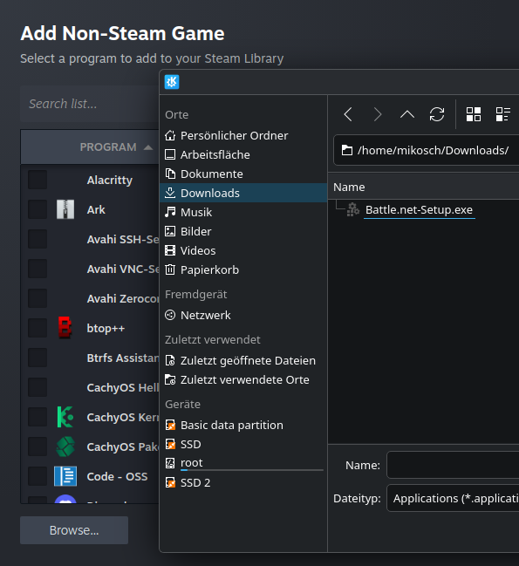
Task: Check the Ark checkbox
Action: click(38, 209)
